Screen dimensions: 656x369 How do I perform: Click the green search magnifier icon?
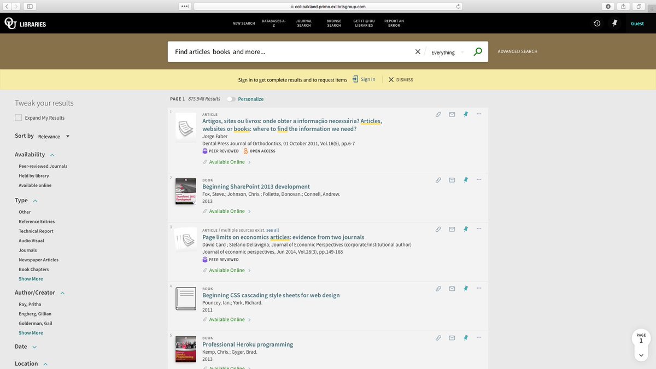click(478, 52)
